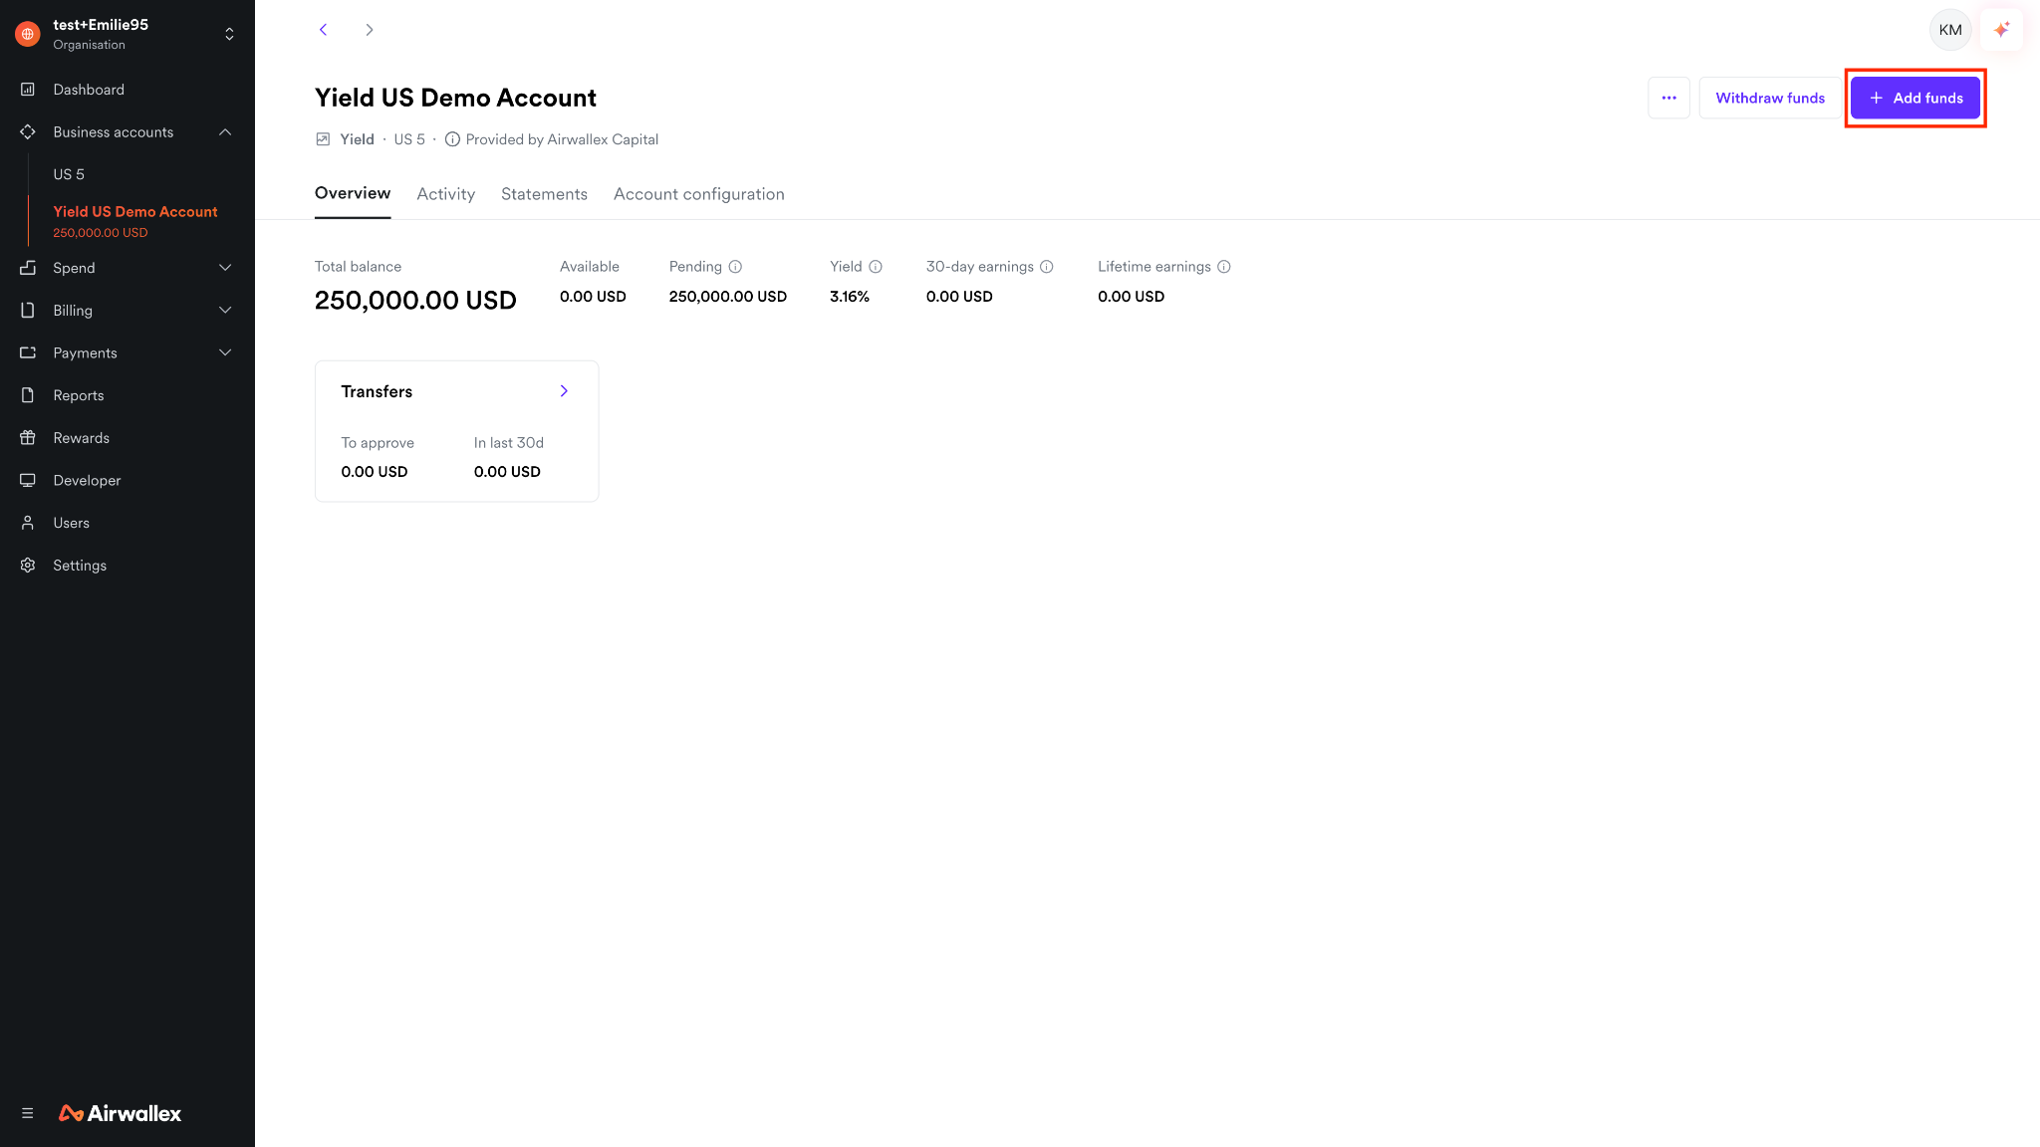Click the Lifetime earnings info icon

click(1224, 267)
